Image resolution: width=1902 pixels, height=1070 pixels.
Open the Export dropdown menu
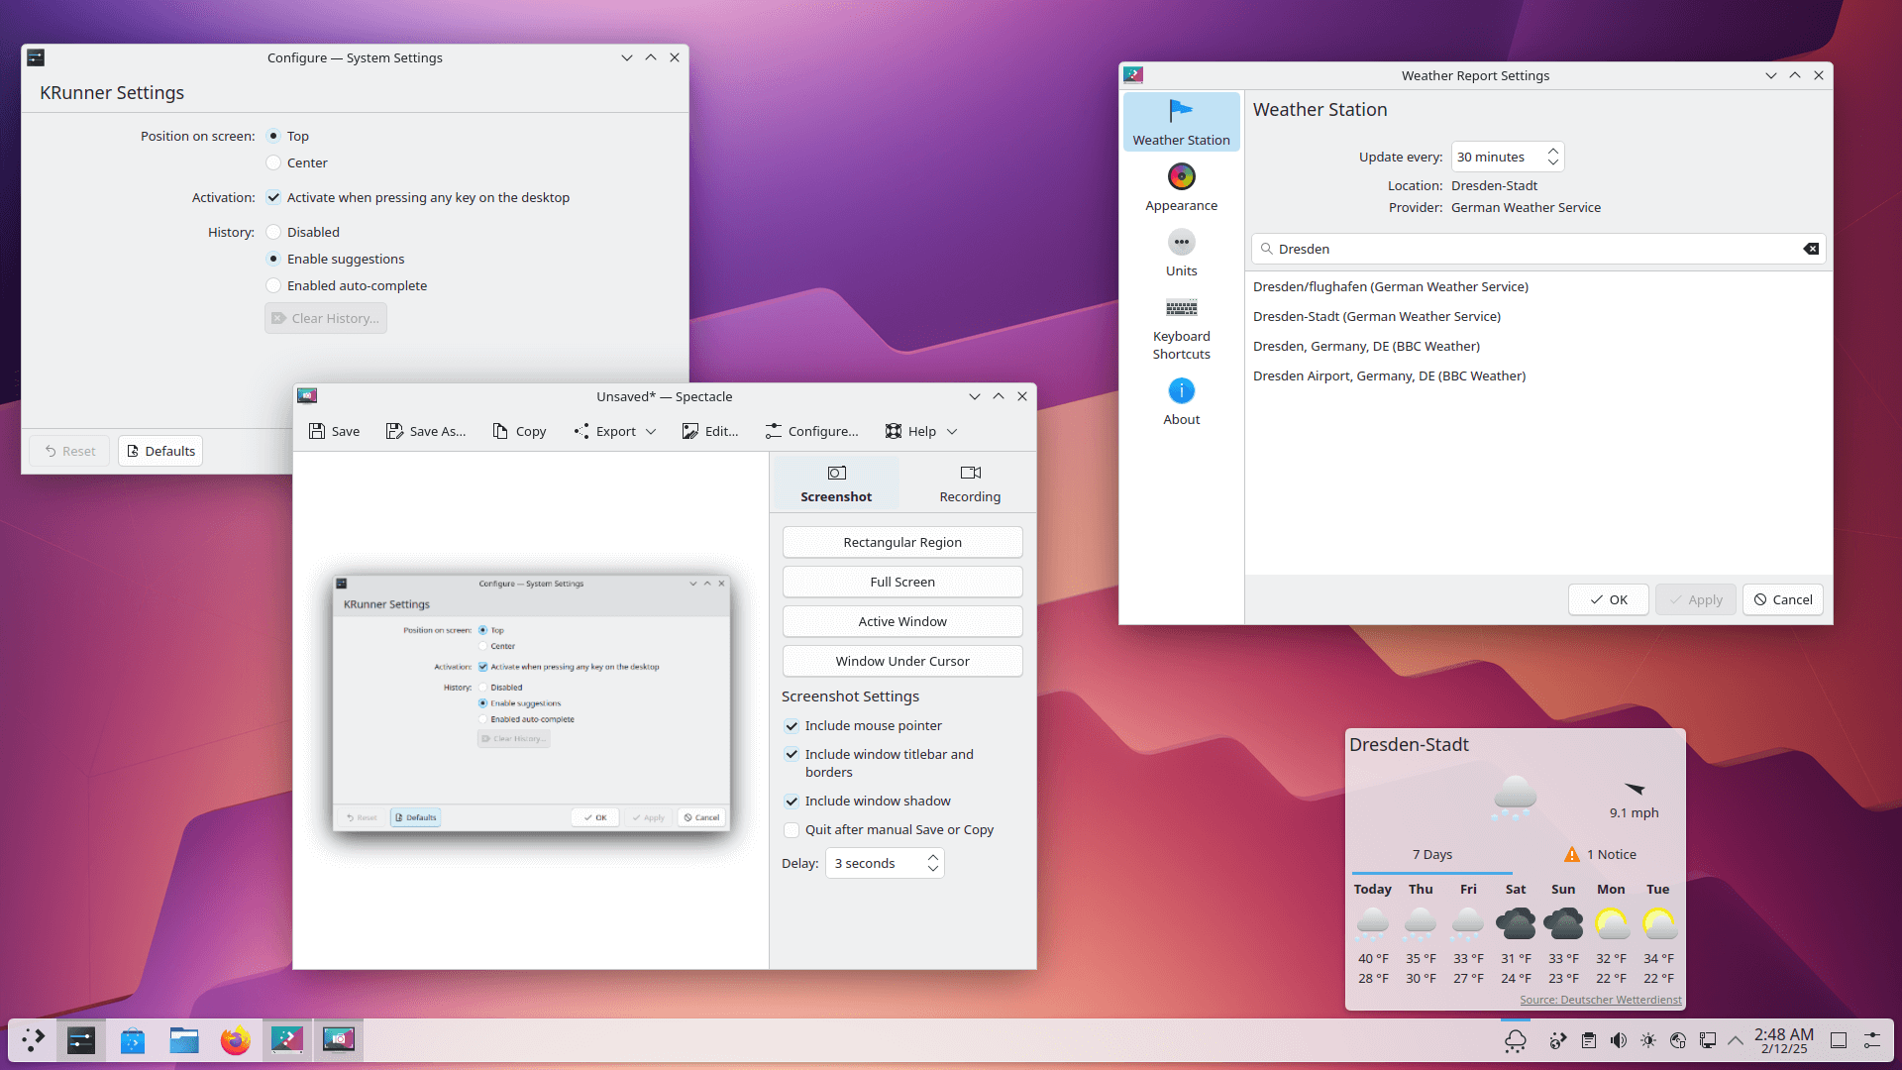pyautogui.click(x=613, y=431)
